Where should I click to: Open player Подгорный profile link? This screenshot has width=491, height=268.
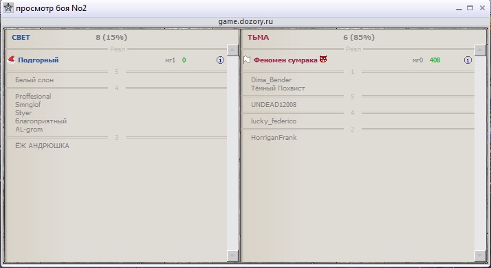(39, 60)
